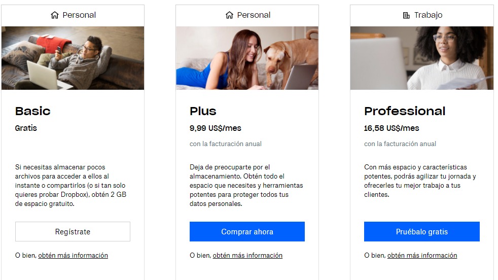The height and width of the screenshot is (280, 498).
Task: Click the photo of the man on the couch
Action: (x=73, y=58)
